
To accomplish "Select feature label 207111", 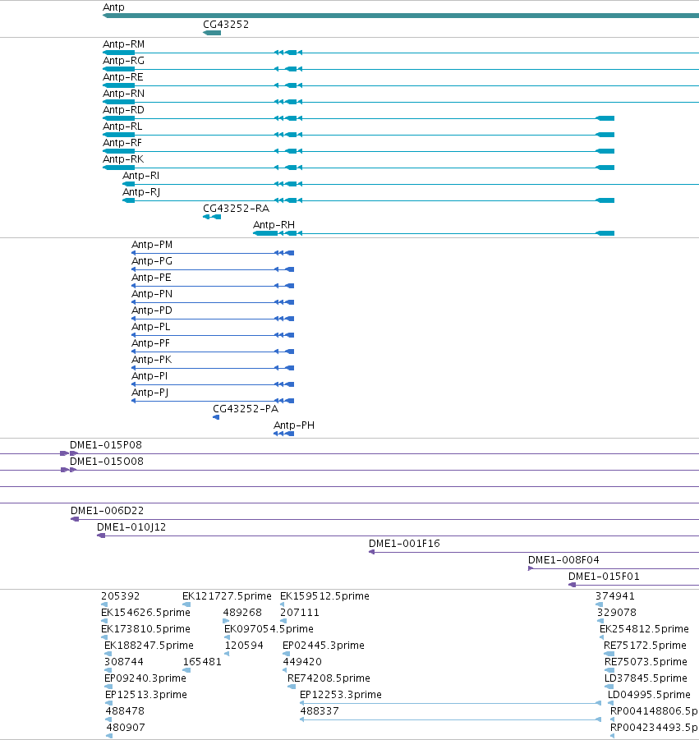I will [x=300, y=613].
